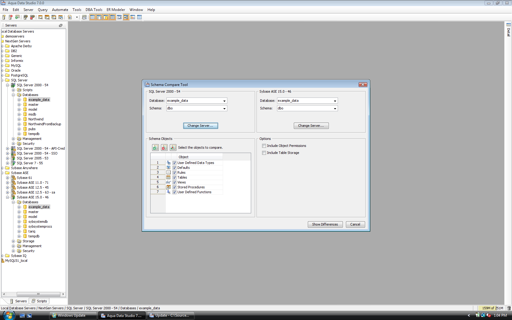
Task: Click the first query window magnifier toolbar icon
Action: pyautogui.click(x=40, y=17)
